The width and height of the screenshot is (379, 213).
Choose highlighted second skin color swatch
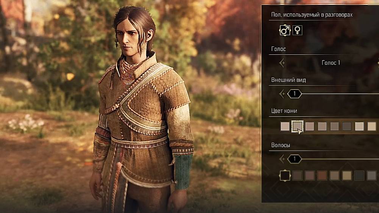coord(297,127)
